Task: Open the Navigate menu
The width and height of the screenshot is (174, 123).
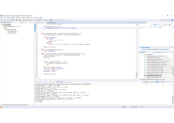Action: point(19,18)
